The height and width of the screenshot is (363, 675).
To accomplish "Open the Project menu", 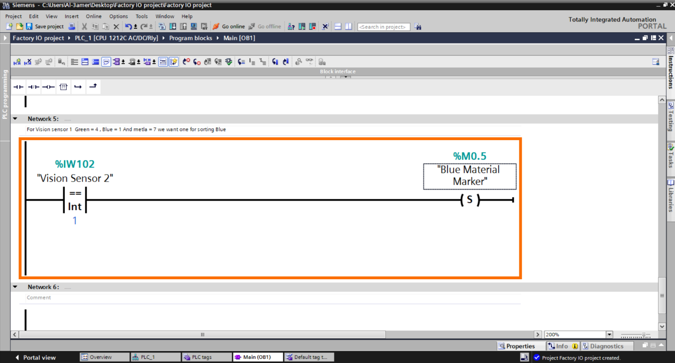I will [13, 16].
